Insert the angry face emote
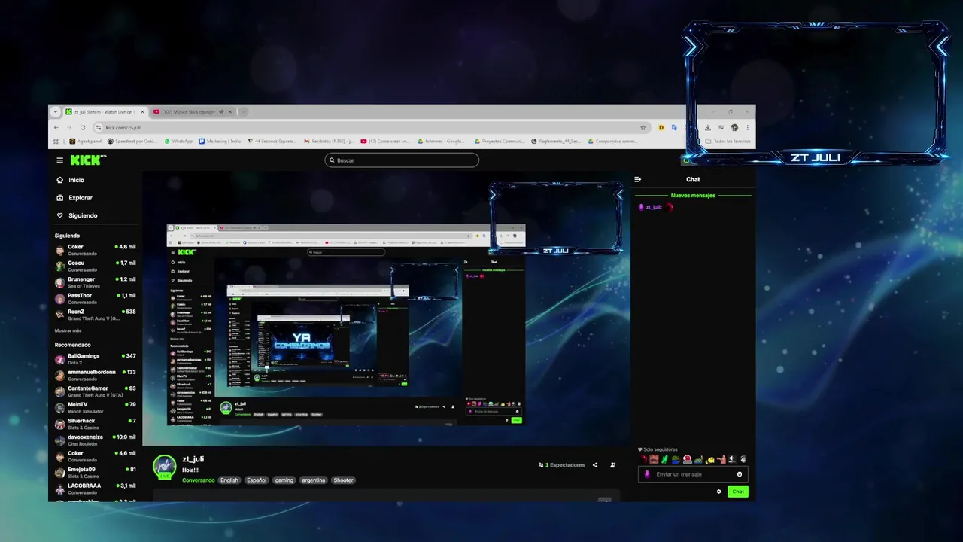The height and width of the screenshot is (542, 963). (x=654, y=459)
